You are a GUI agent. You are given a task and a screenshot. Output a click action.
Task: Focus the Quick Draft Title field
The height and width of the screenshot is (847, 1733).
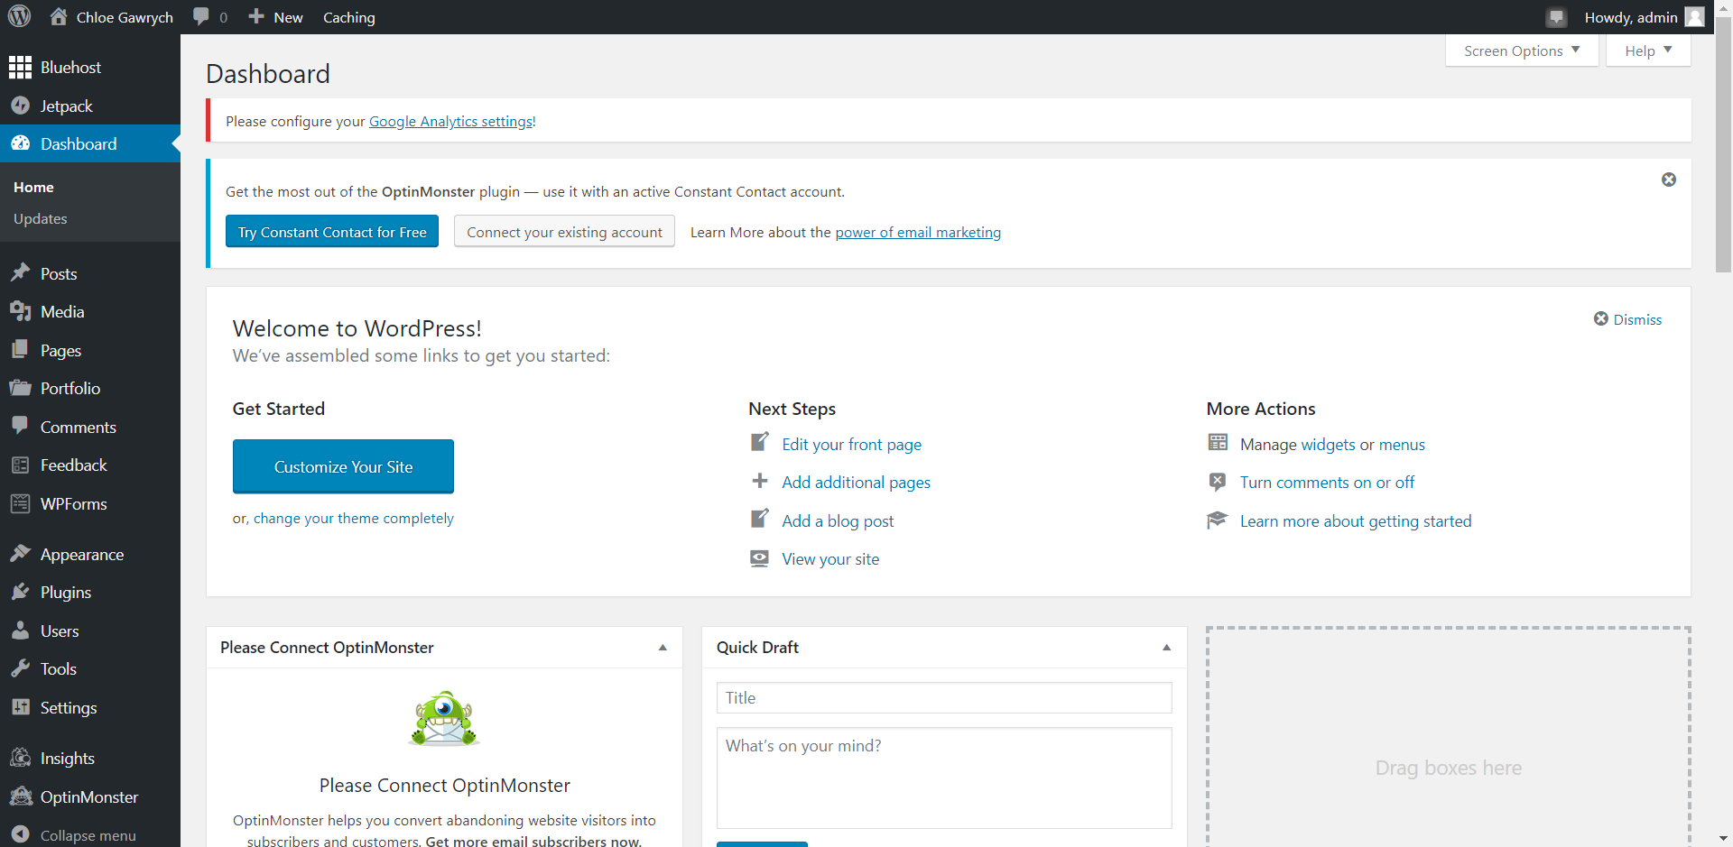[944, 697]
